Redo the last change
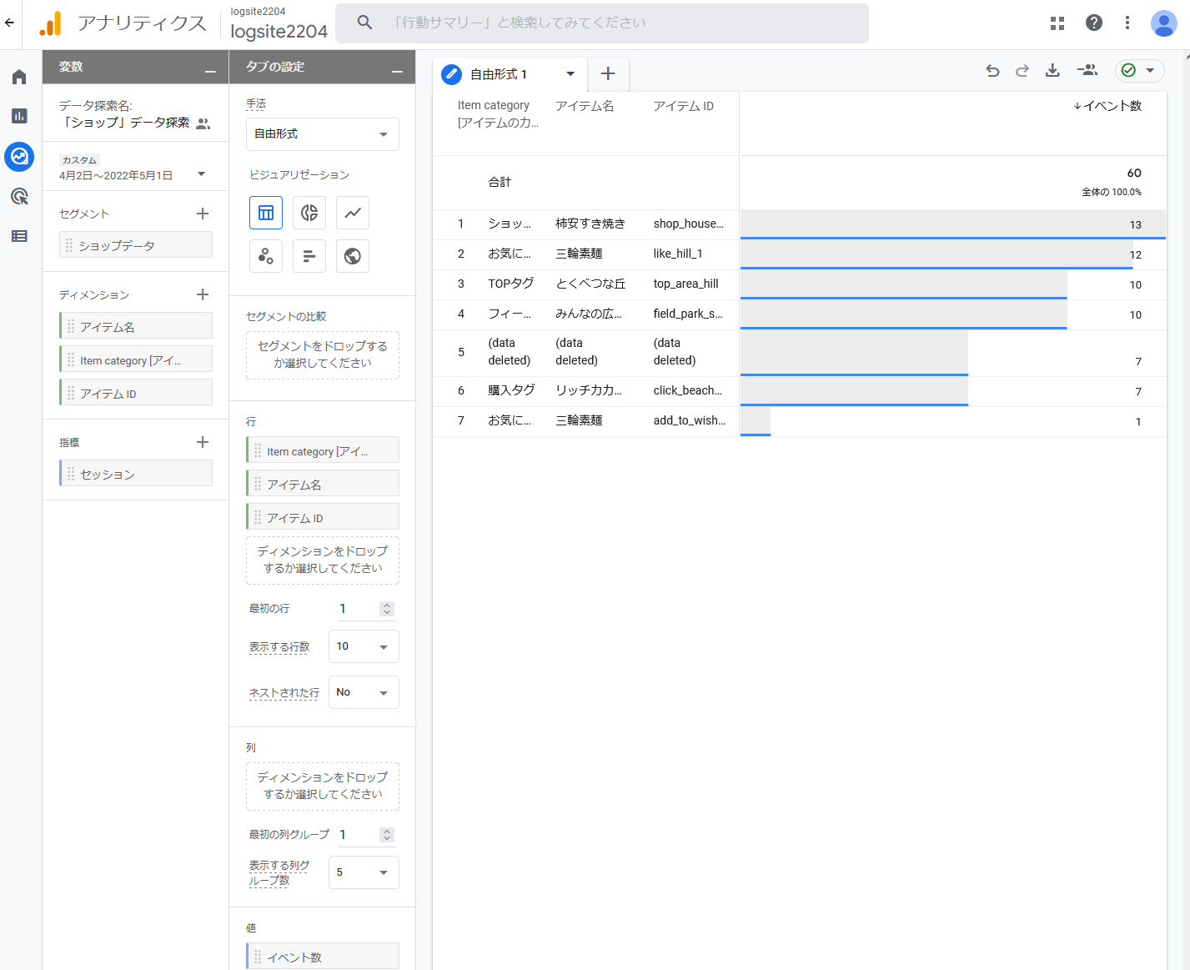This screenshot has width=1190, height=970. pos(1022,71)
